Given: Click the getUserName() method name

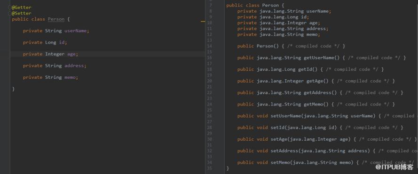Looking at the screenshot, I should pyautogui.click(x=319, y=58).
